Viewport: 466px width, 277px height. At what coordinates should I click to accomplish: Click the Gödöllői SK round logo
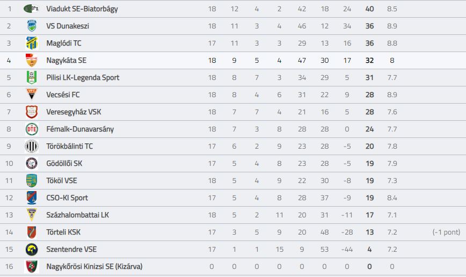point(32,164)
